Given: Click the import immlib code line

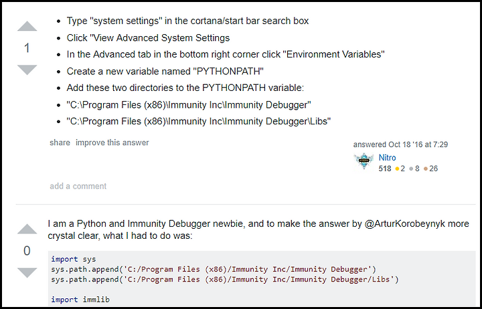Looking at the screenshot, I should click(x=80, y=300).
